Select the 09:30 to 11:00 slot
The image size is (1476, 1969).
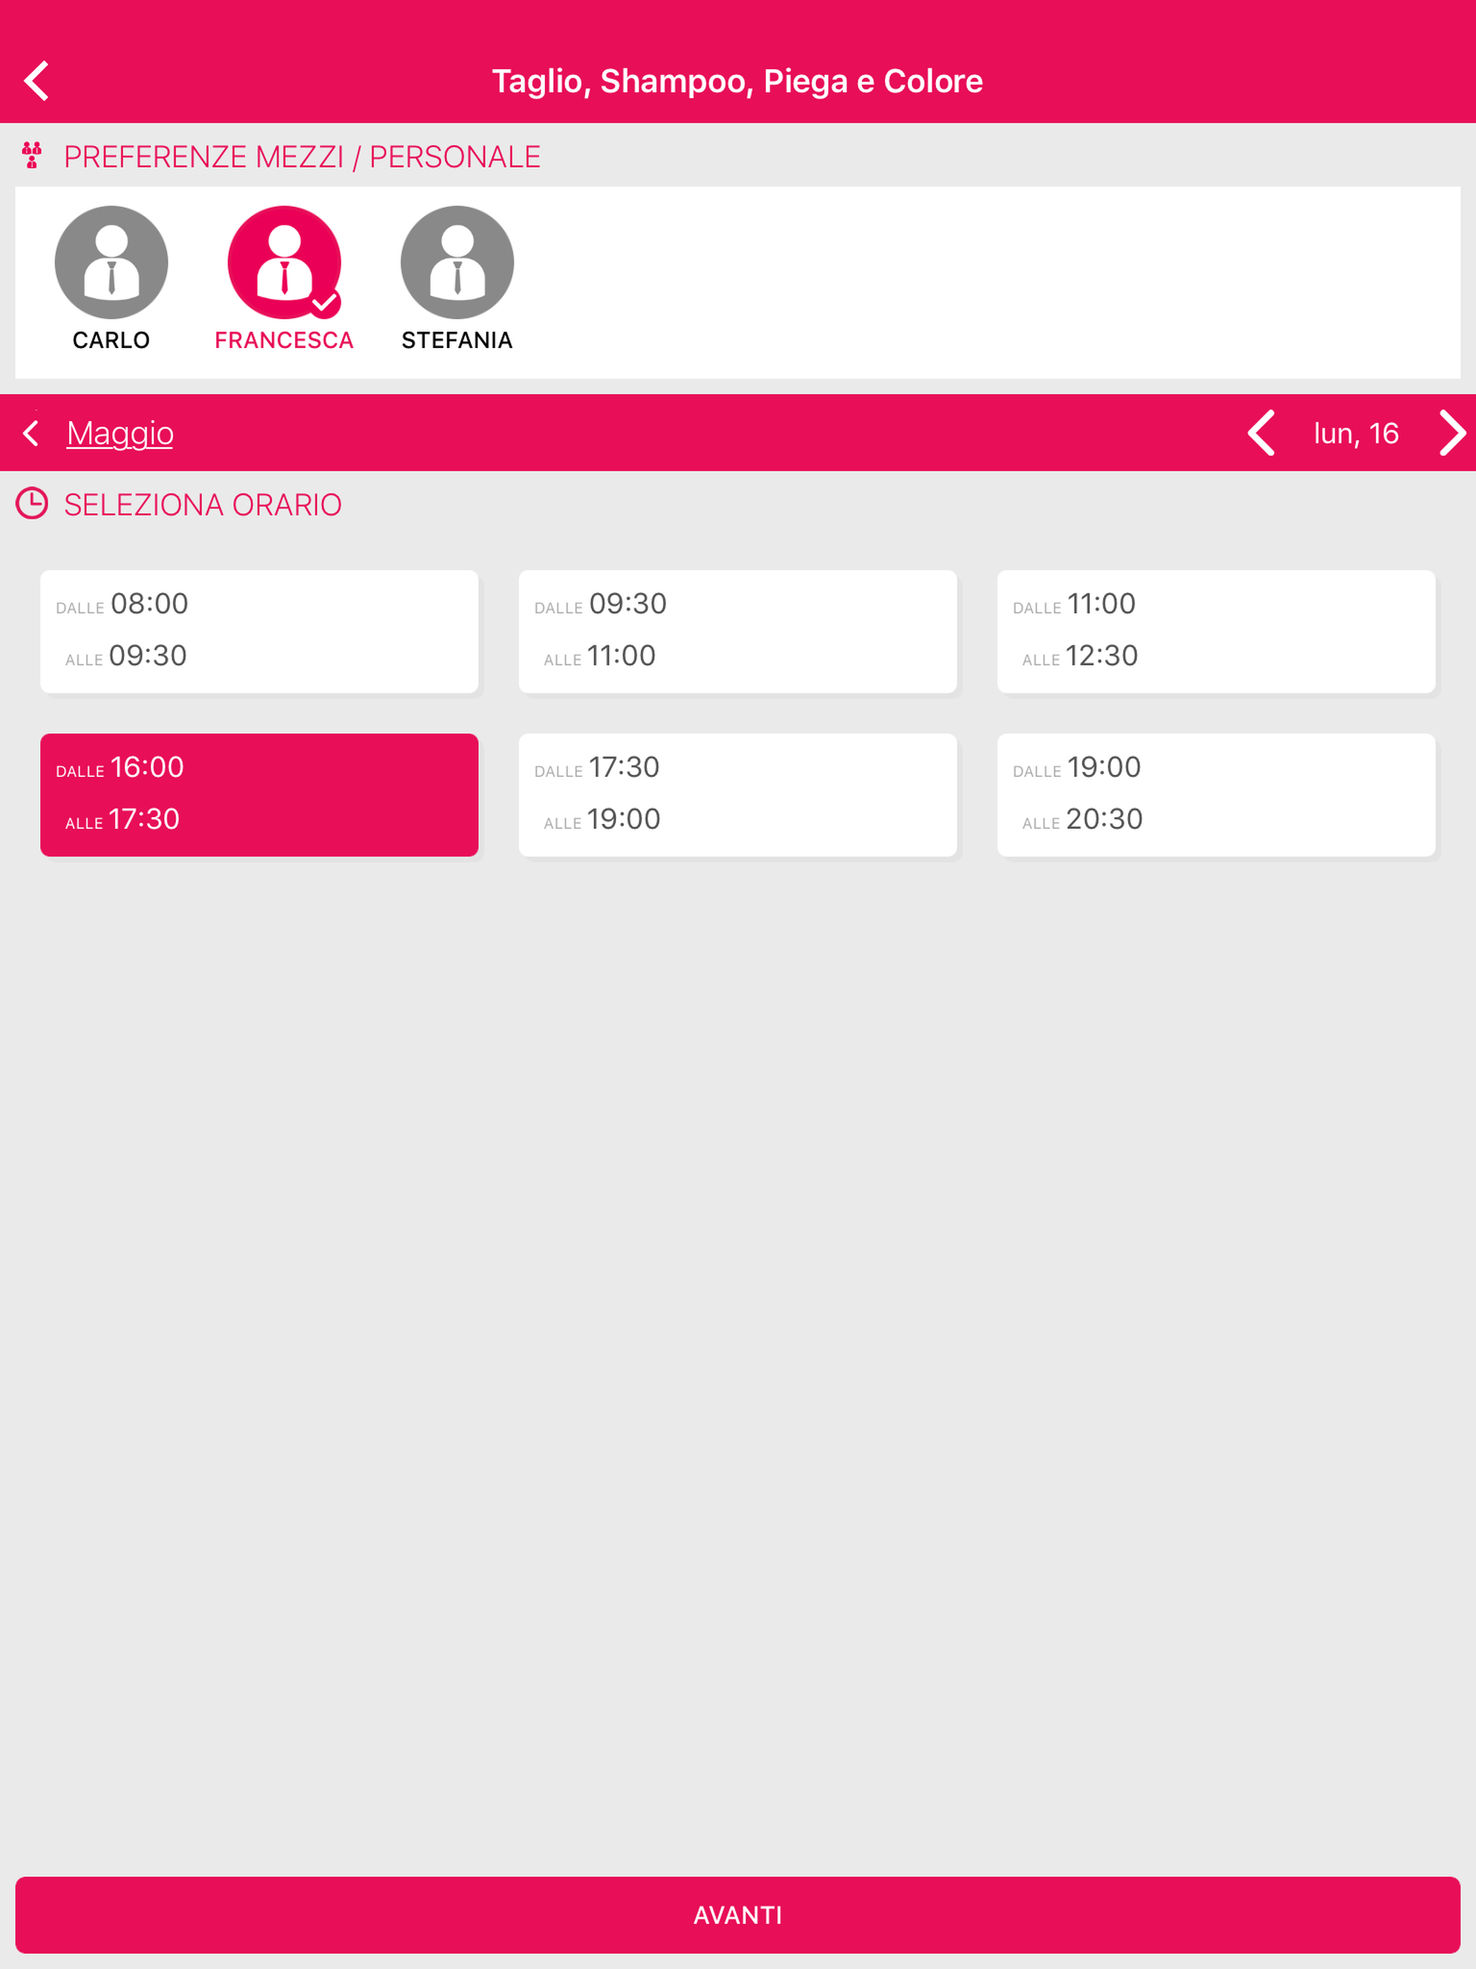pos(737,631)
